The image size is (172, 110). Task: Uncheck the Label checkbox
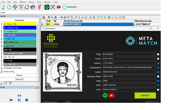[x=158, y=72]
